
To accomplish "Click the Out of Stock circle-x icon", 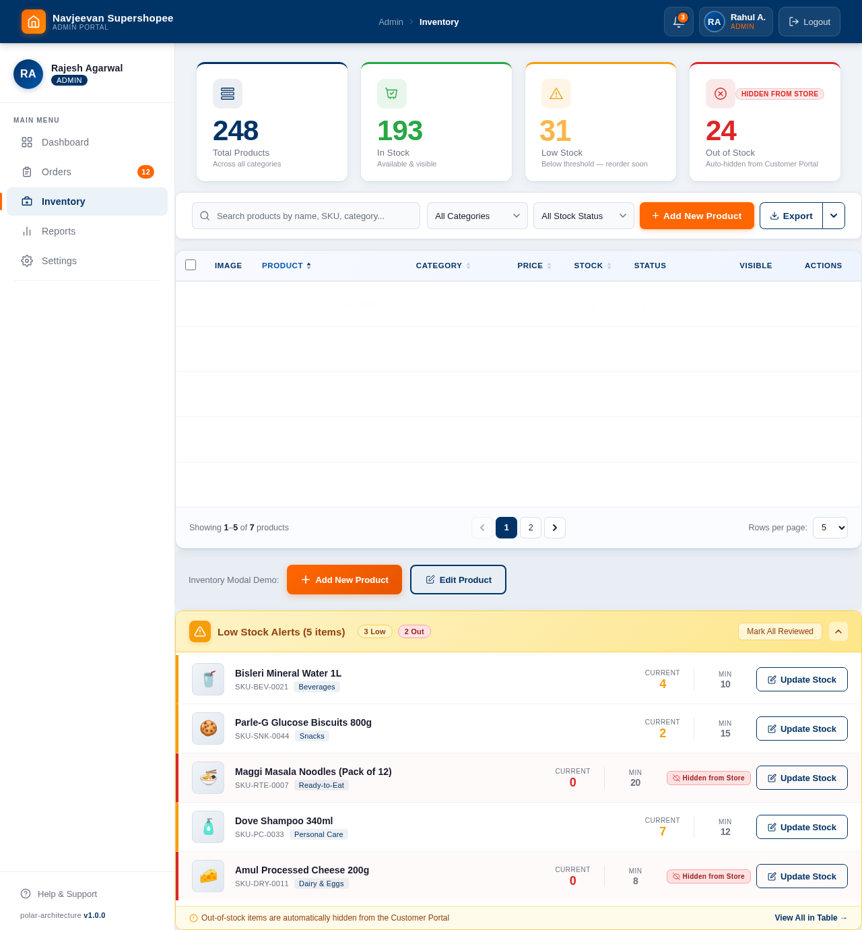I will 721,94.
